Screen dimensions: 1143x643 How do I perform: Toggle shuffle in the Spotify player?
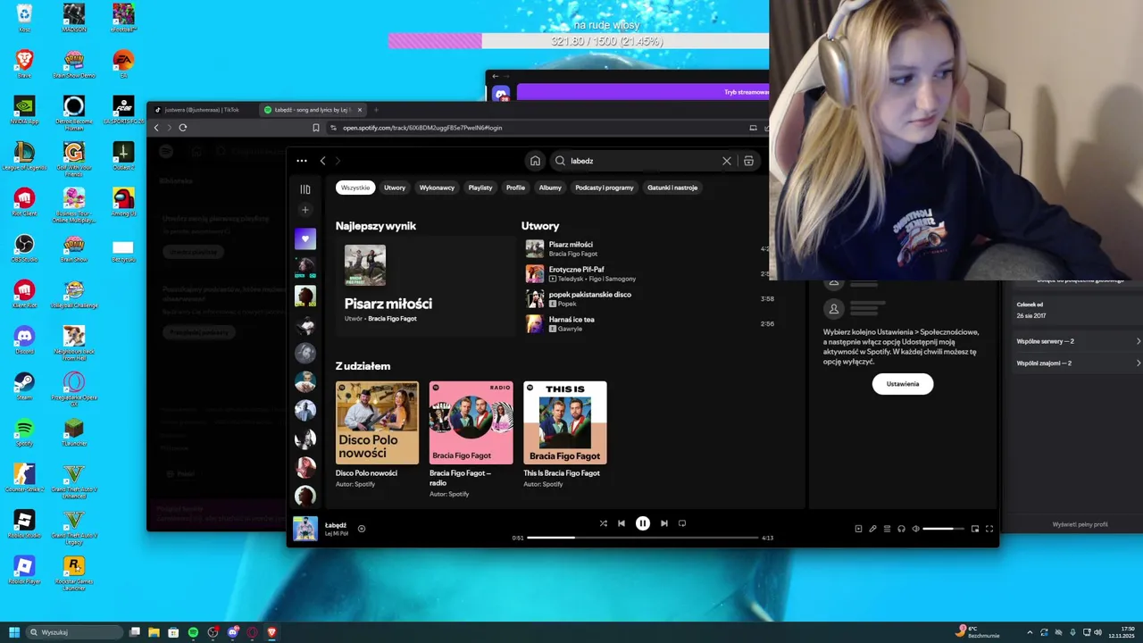point(604,523)
